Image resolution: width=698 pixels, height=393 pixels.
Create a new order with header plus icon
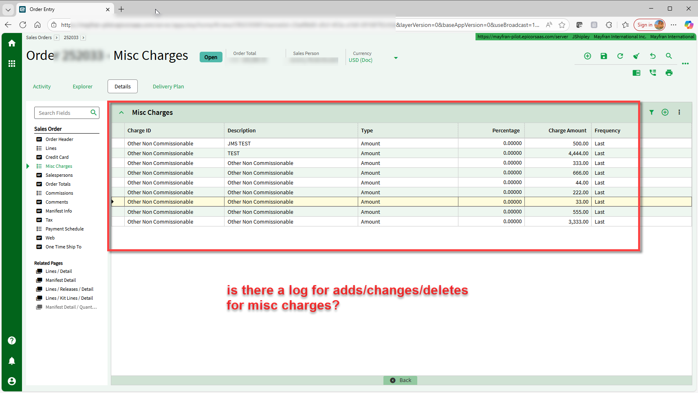click(588, 56)
